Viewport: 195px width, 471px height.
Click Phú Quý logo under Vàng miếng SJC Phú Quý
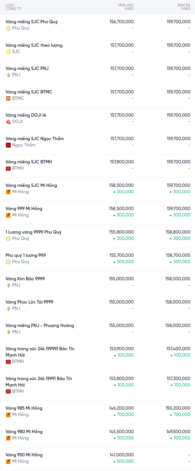(x=8, y=28)
